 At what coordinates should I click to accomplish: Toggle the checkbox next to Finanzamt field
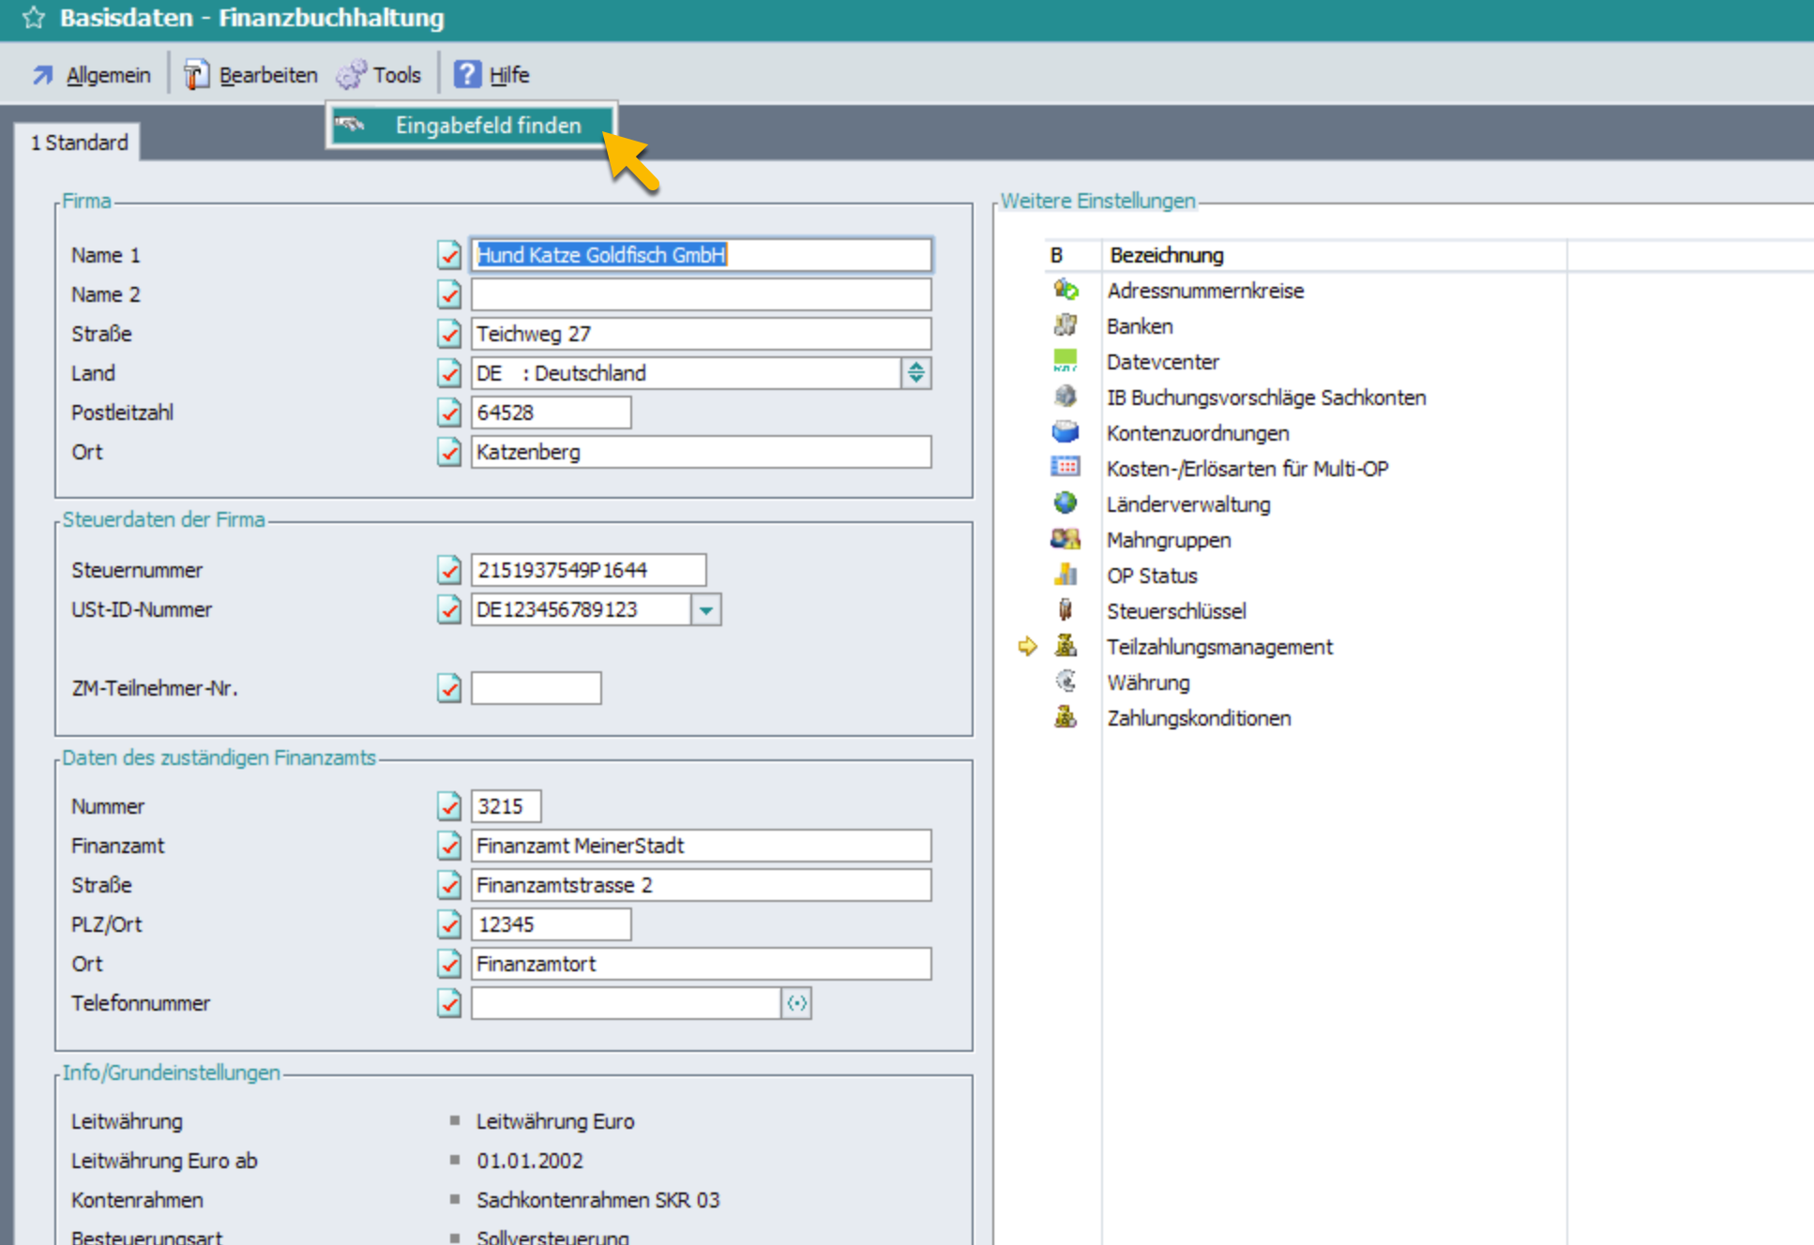449,846
